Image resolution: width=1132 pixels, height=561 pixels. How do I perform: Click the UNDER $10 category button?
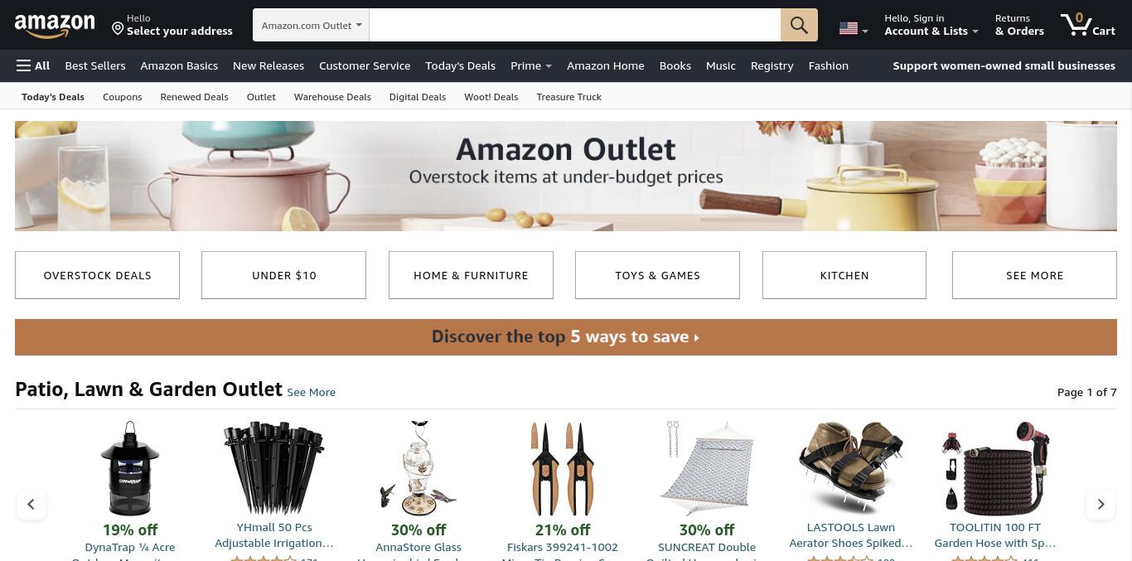pos(284,275)
